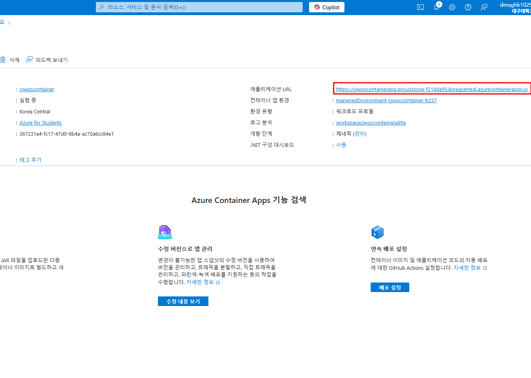The image size is (531, 378).
Task: Click the 개발 단계 label
Action: 261,134
